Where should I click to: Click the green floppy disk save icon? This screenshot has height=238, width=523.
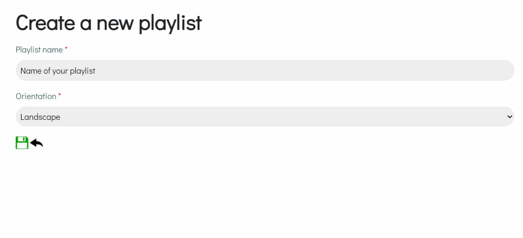point(22,143)
